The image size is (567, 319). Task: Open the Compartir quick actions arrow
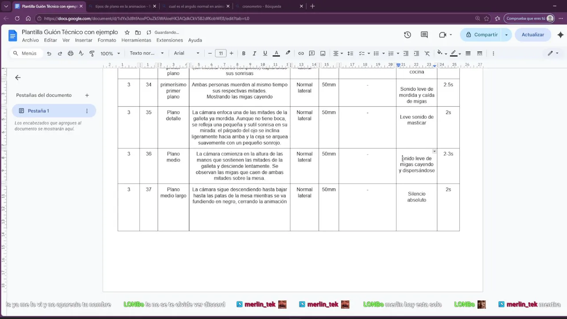click(x=506, y=35)
